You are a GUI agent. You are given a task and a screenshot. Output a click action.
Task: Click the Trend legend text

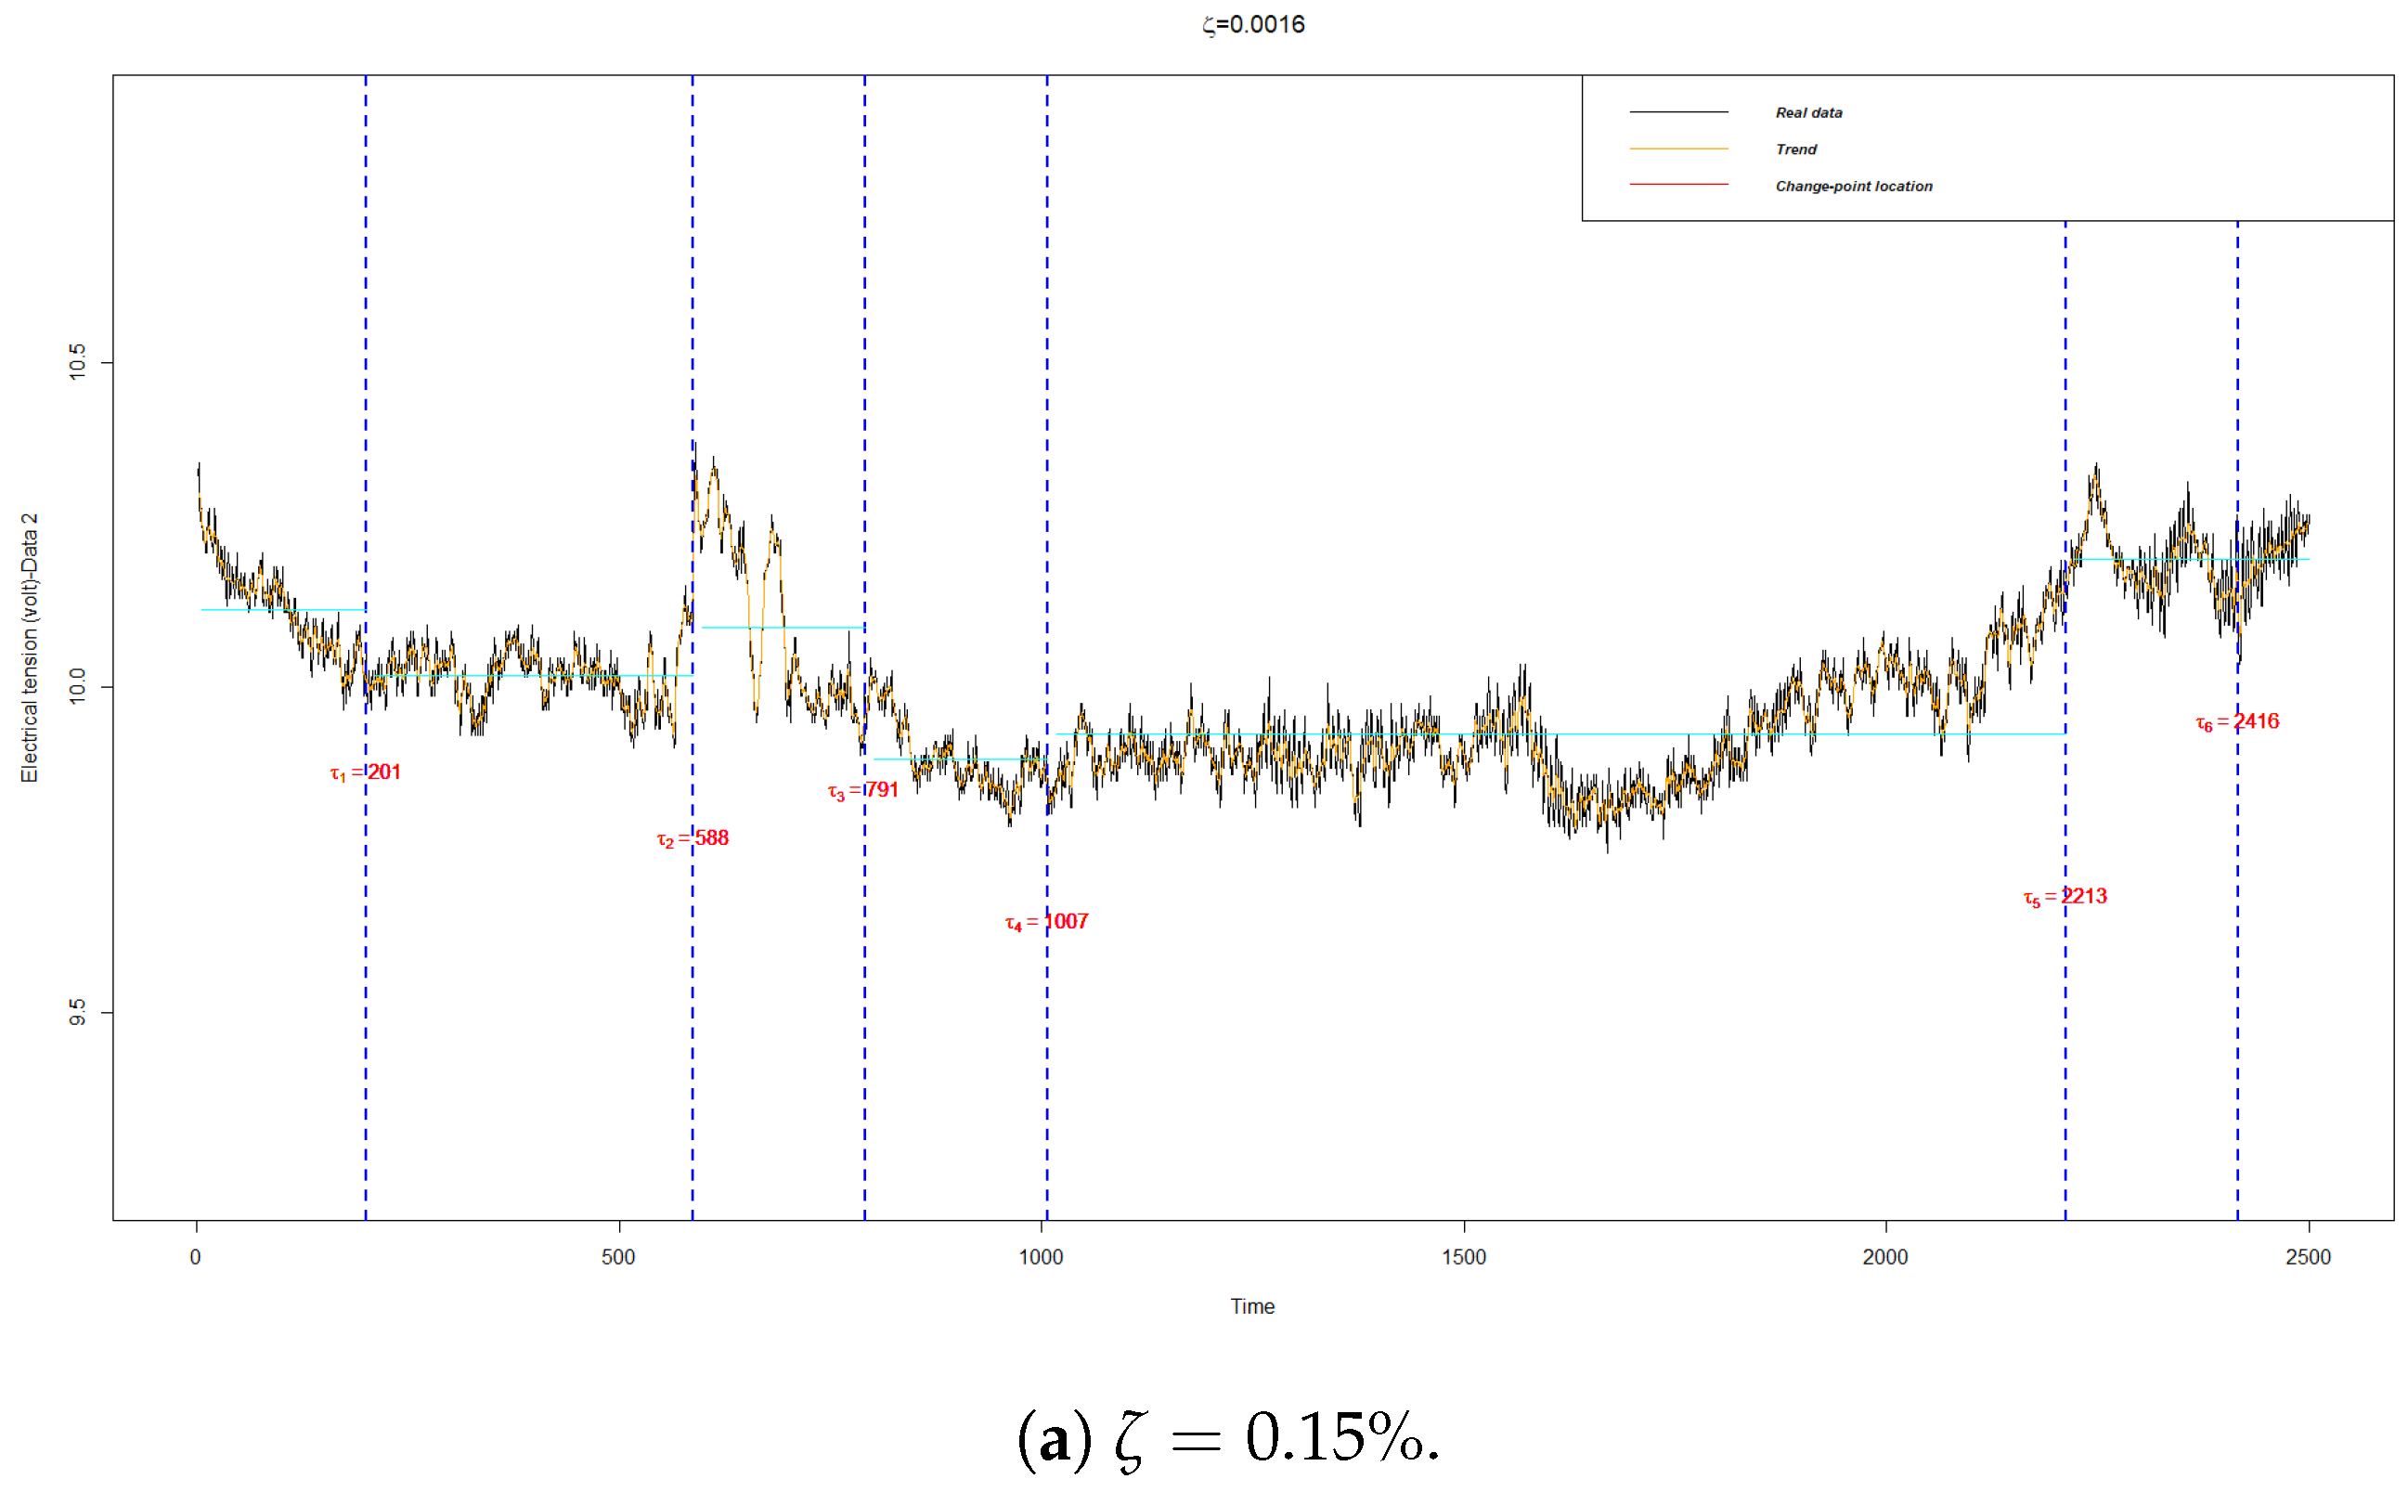(1796, 149)
